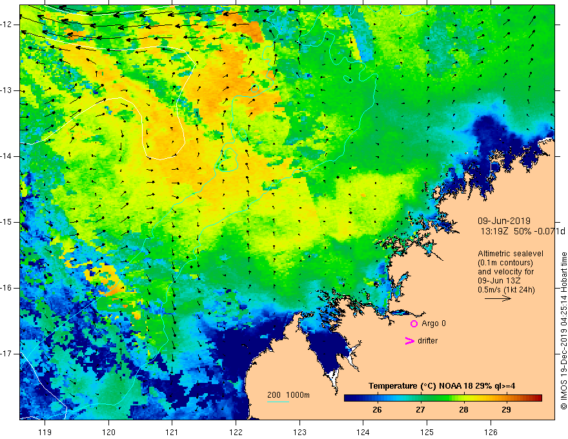568x439 pixels.
Task: Click longitude axis label 125
Action: [427, 432]
